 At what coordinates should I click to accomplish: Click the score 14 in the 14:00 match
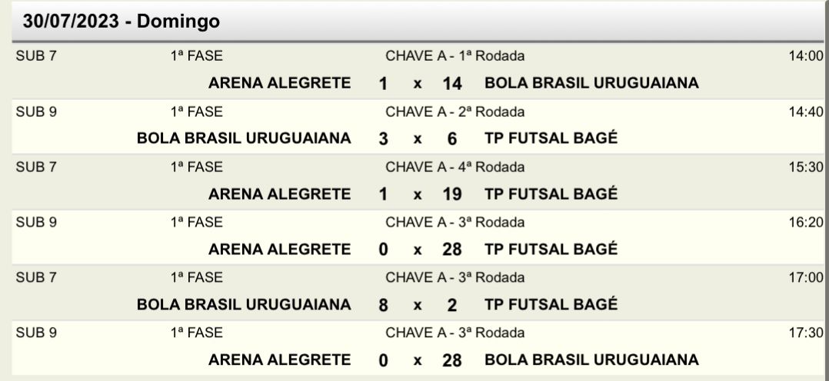tap(452, 84)
